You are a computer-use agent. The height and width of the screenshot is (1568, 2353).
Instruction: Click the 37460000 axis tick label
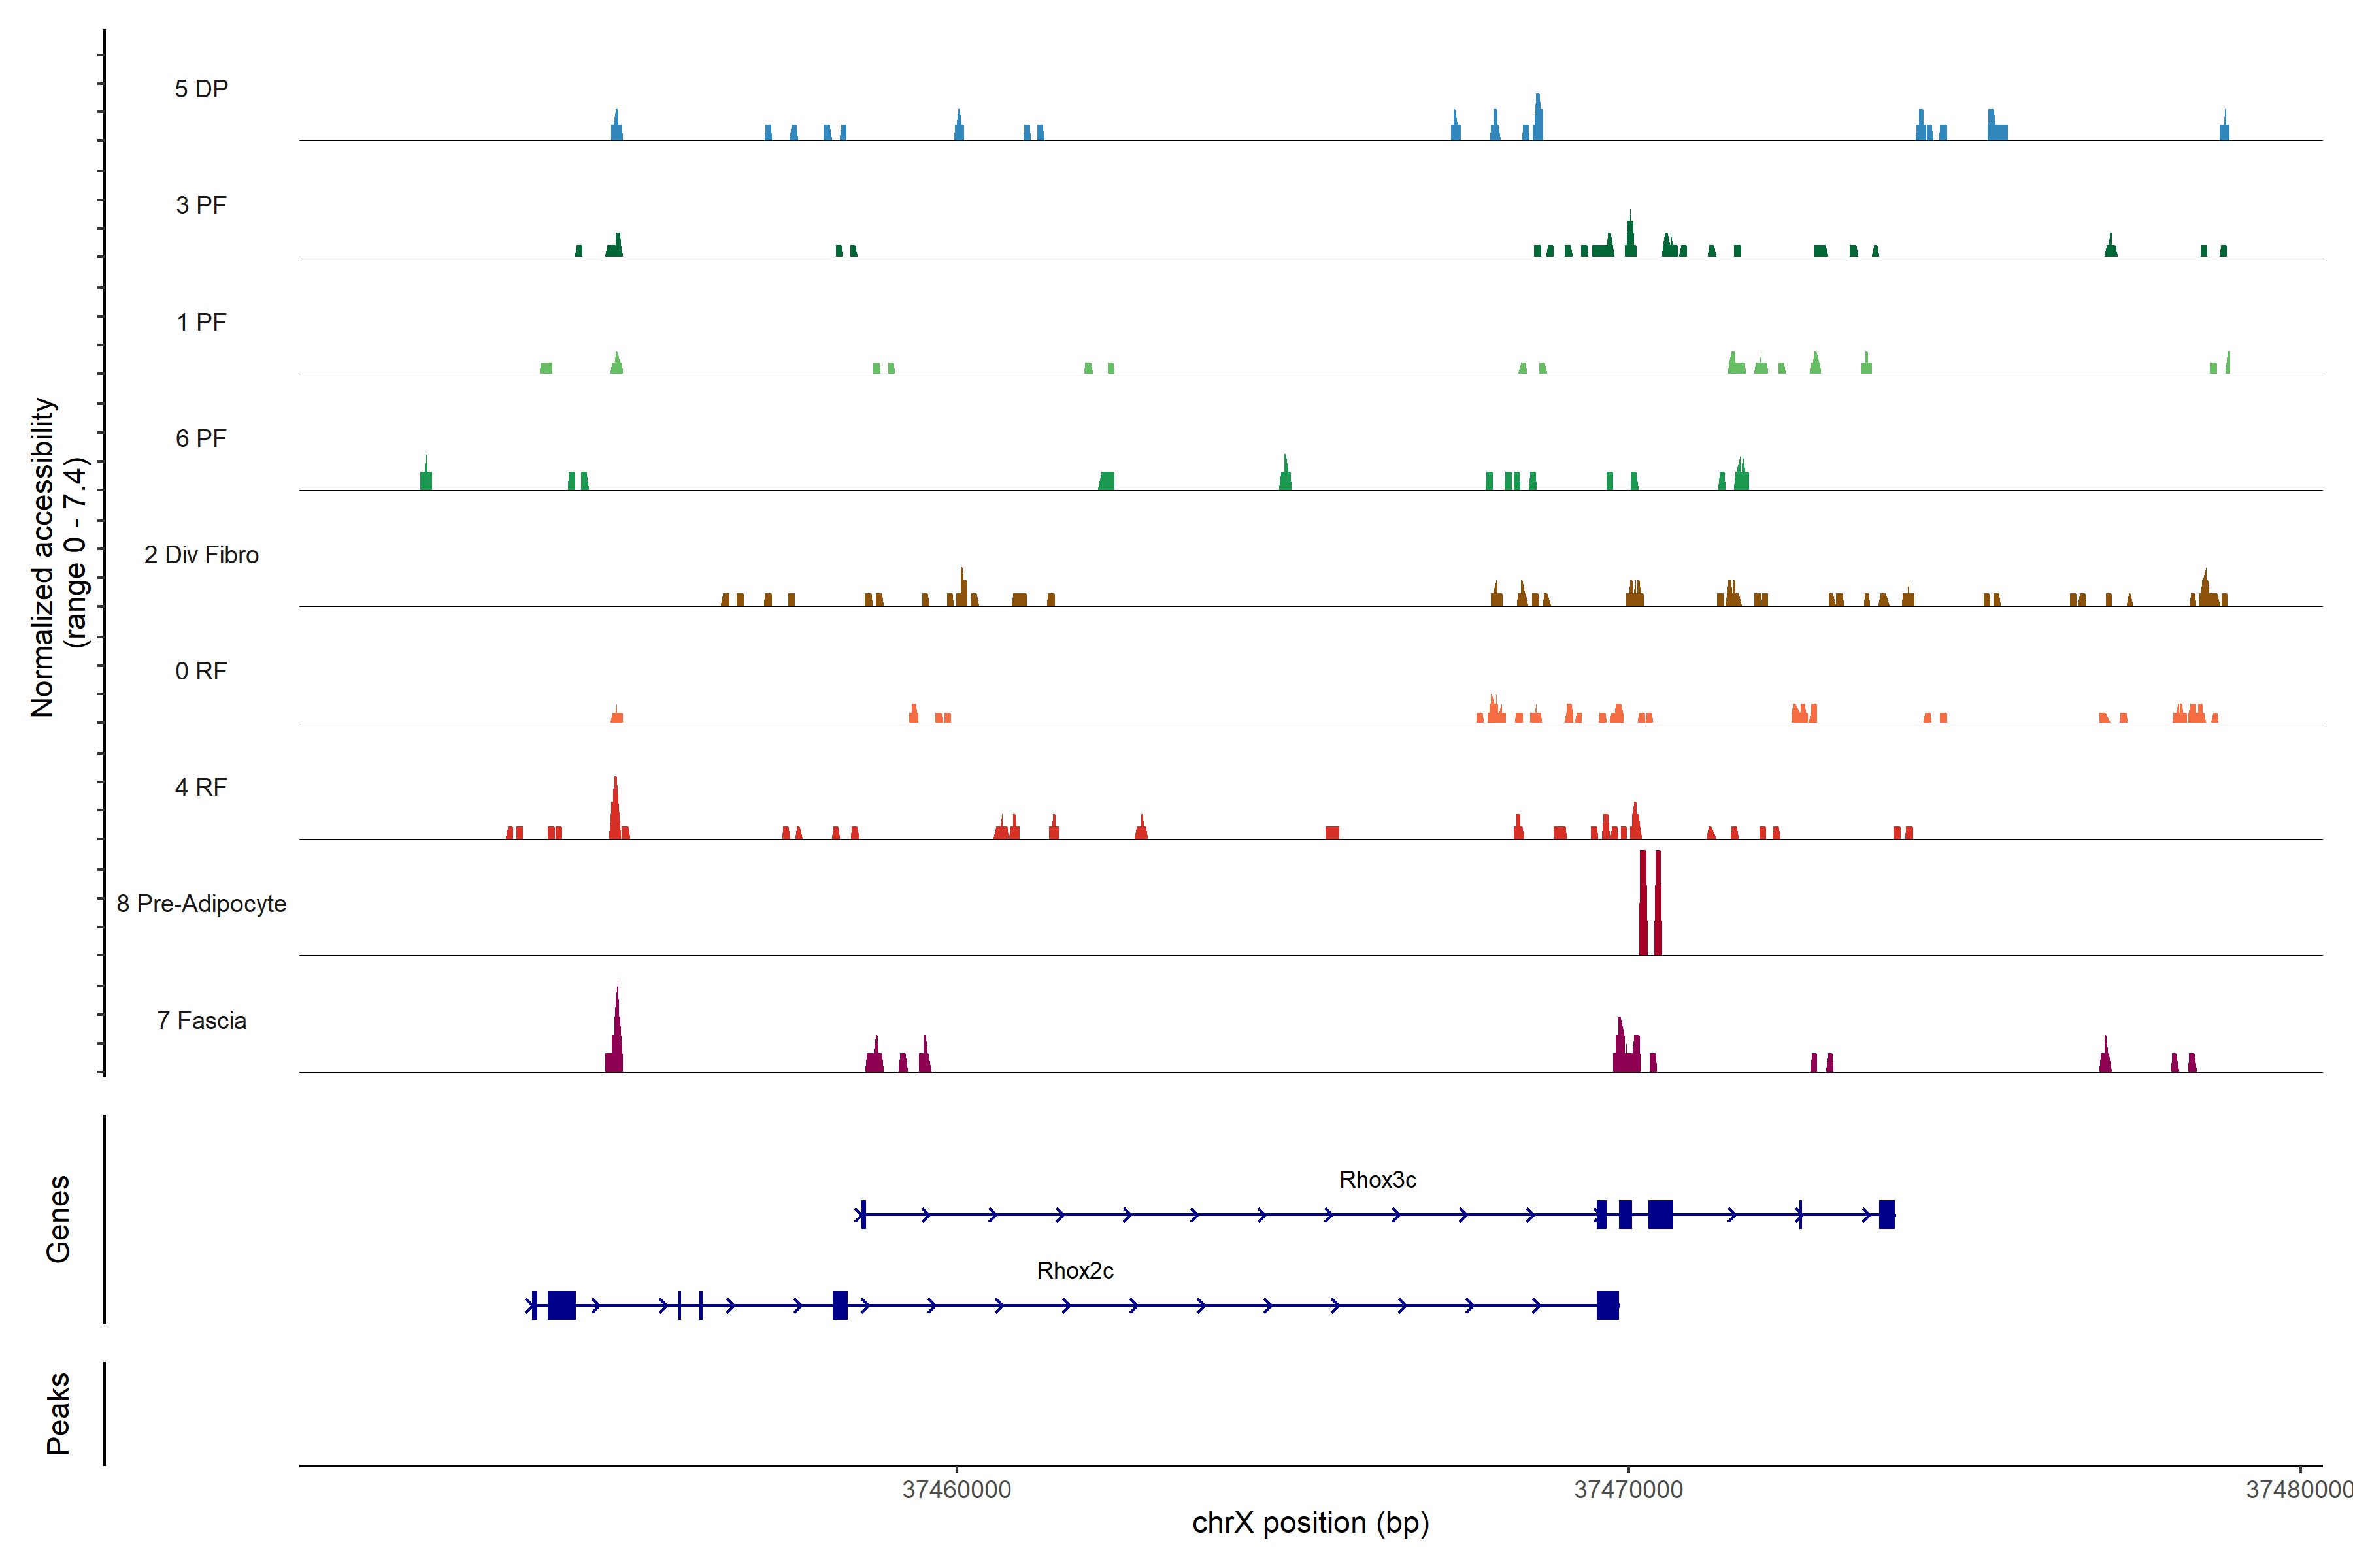click(x=956, y=1490)
